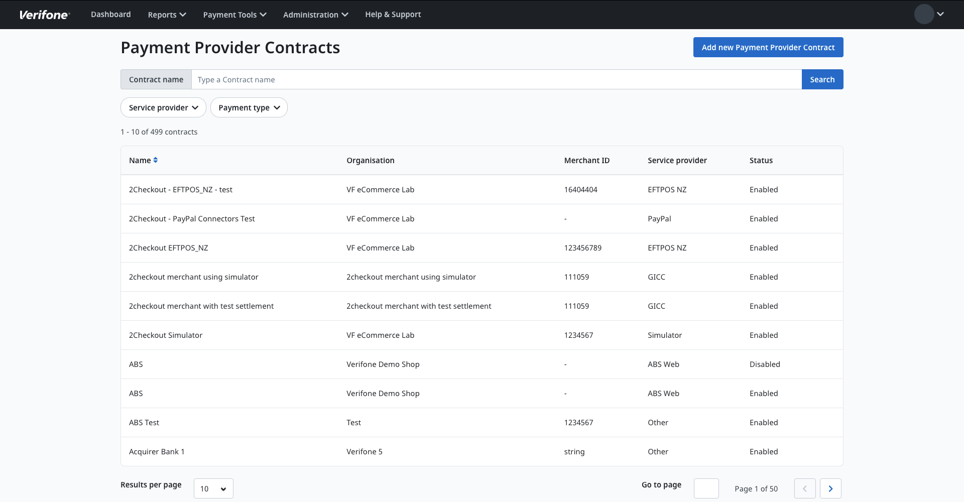Click merchant ID string in Acquirer Bank row

574,451
